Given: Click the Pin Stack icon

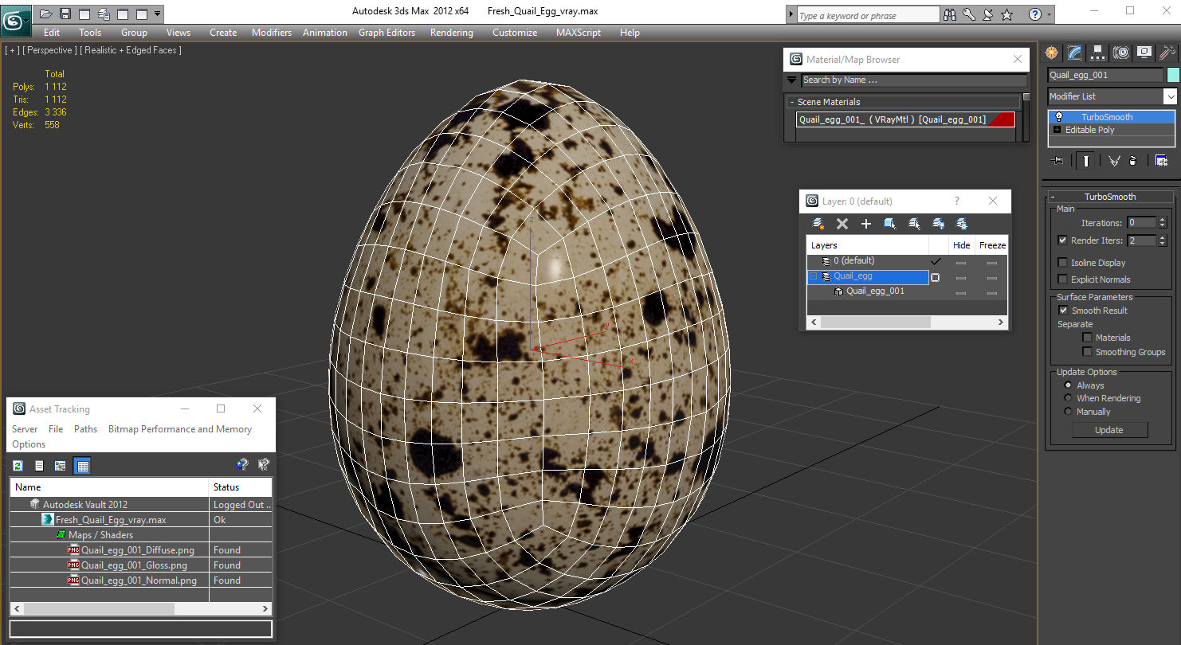Looking at the screenshot, I should (1057, 161).
